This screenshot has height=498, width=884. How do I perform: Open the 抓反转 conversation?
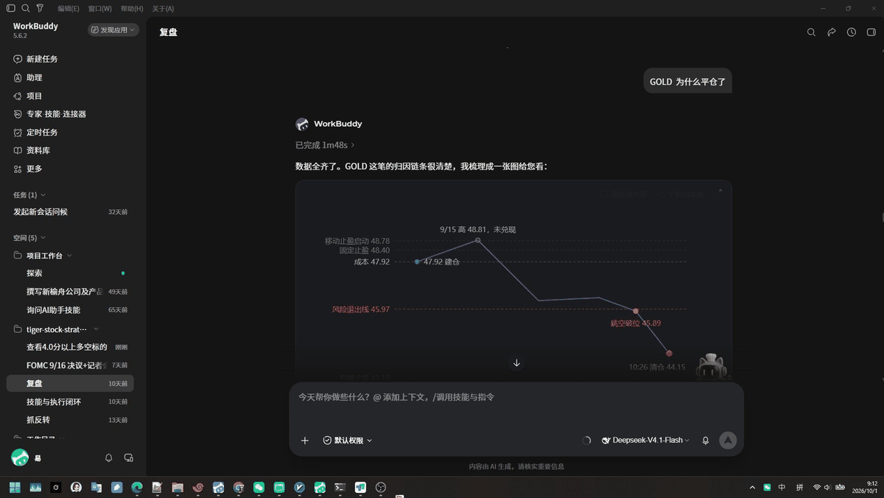point(71,420)
